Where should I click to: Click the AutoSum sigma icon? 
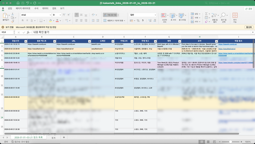(206, 14)
